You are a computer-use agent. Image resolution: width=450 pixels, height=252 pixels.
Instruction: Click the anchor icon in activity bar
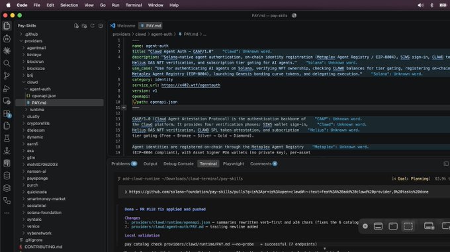[7, 151]
